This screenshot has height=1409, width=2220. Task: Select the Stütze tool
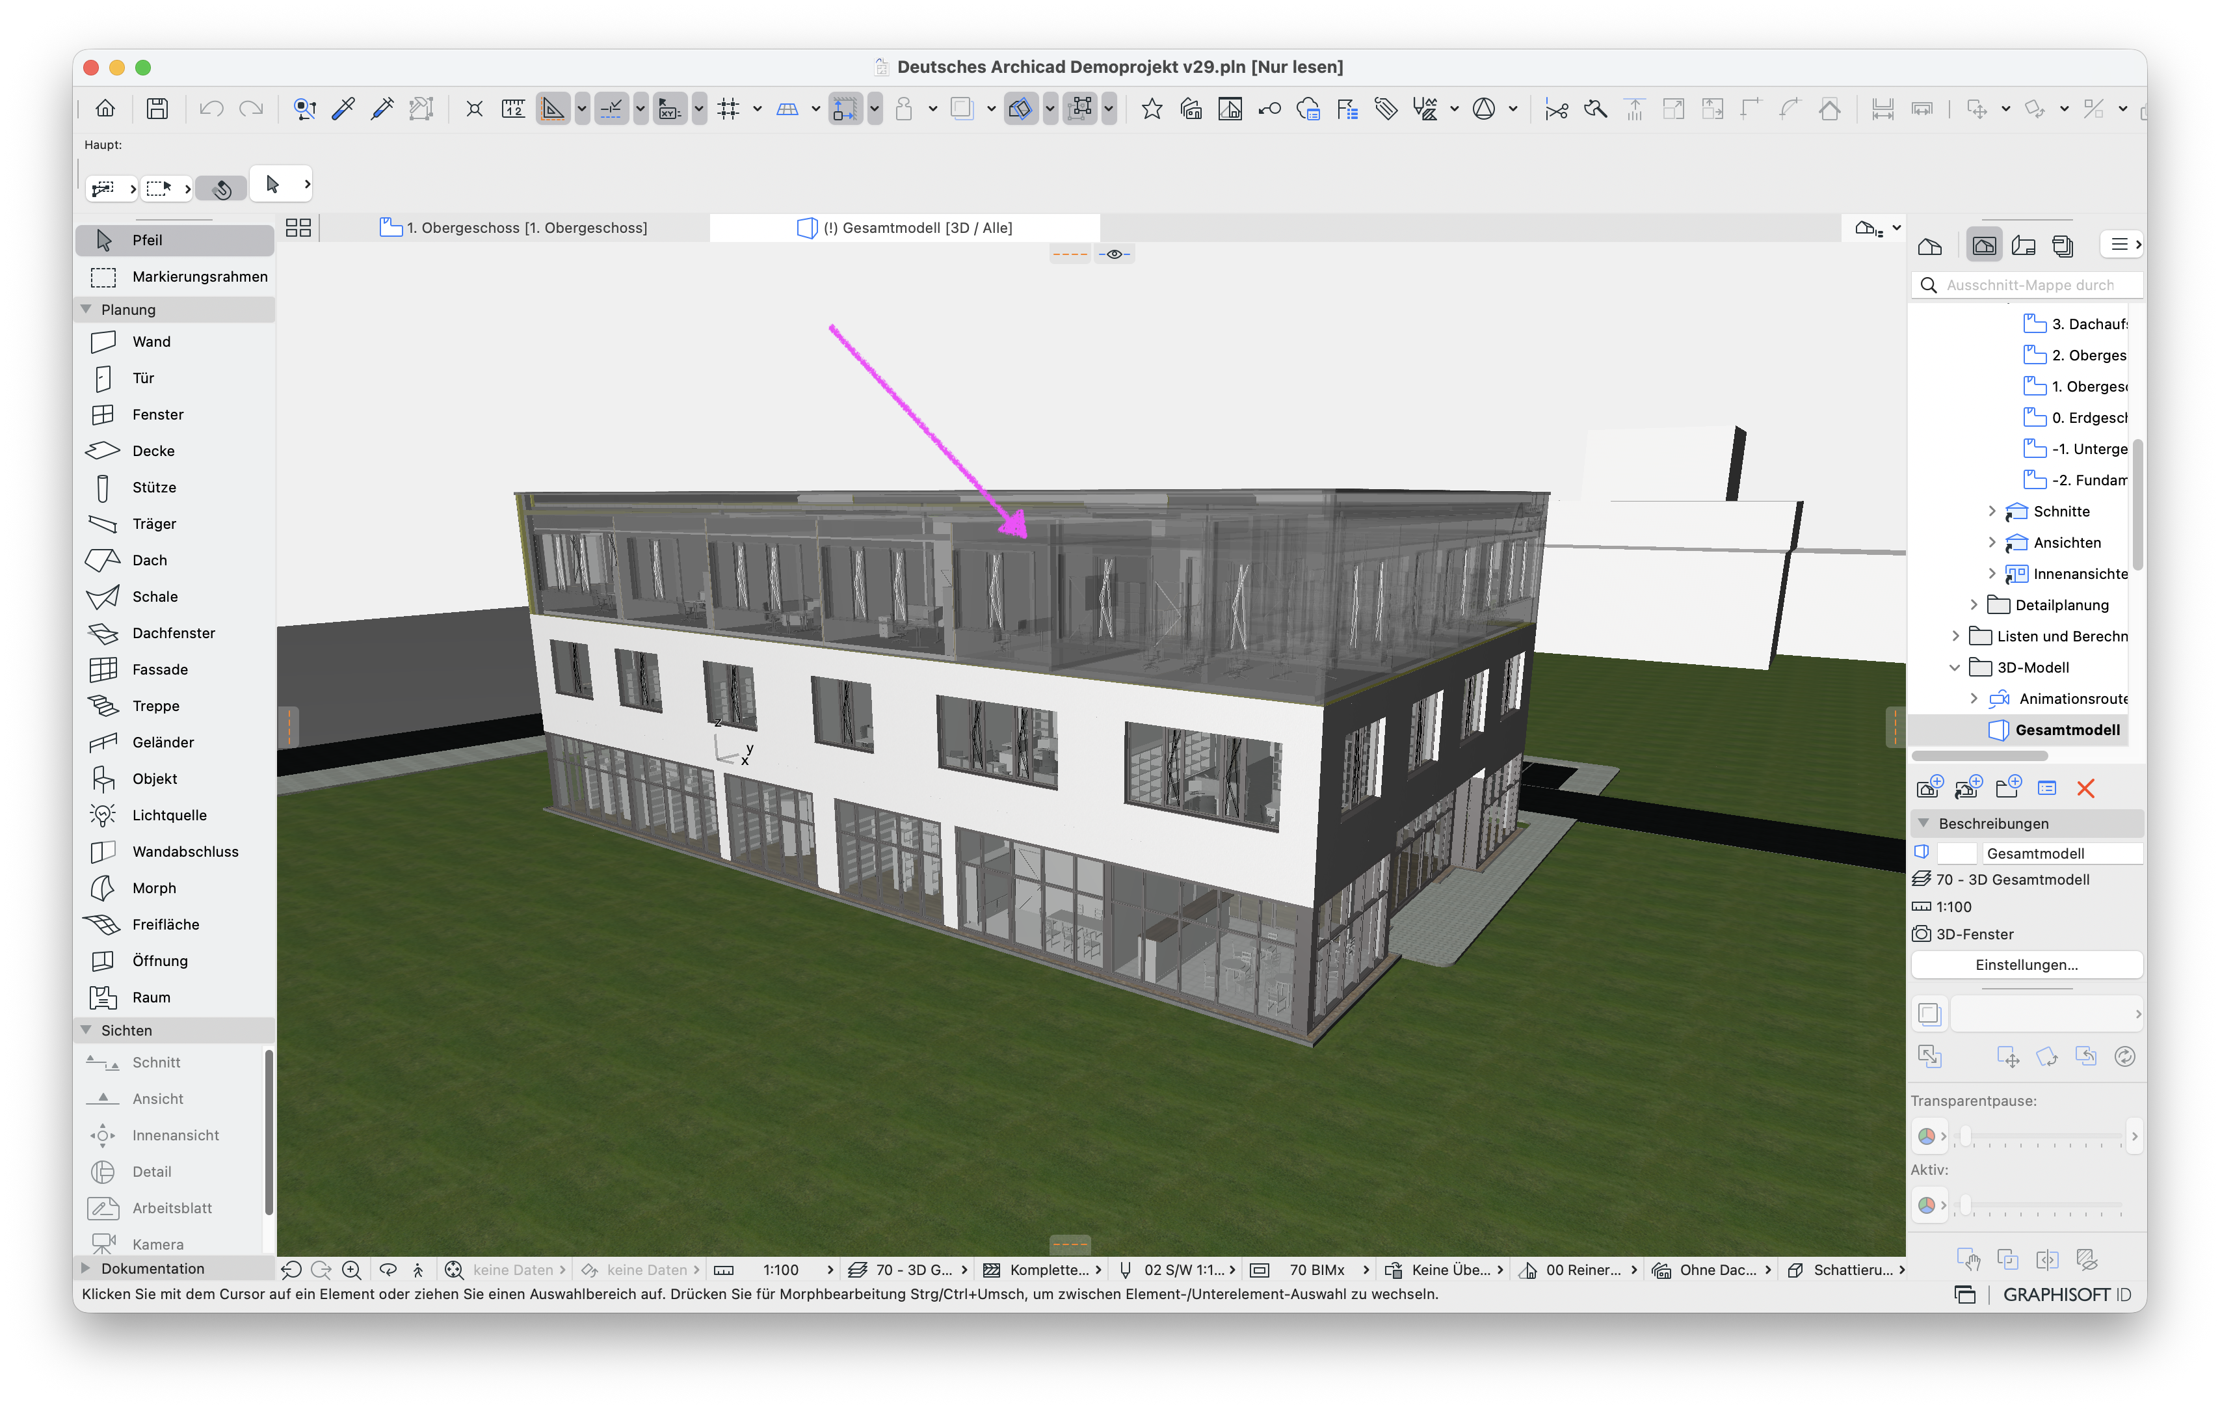175,487
